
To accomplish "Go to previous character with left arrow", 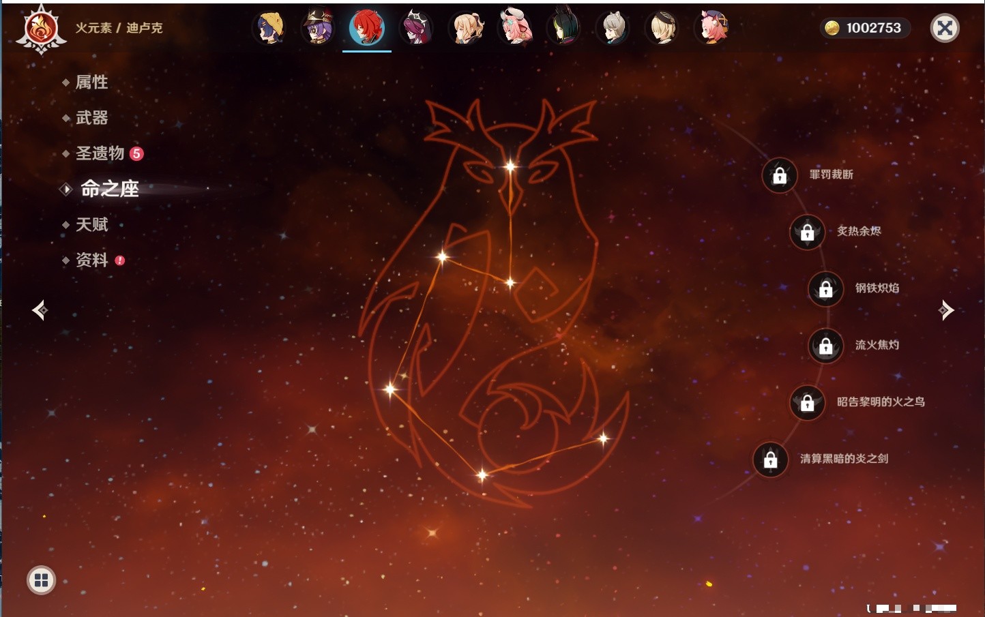I will [x=40, y=310].
